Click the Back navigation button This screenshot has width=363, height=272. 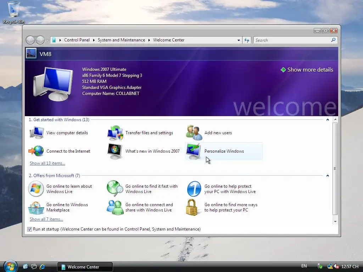click(30, 40)
